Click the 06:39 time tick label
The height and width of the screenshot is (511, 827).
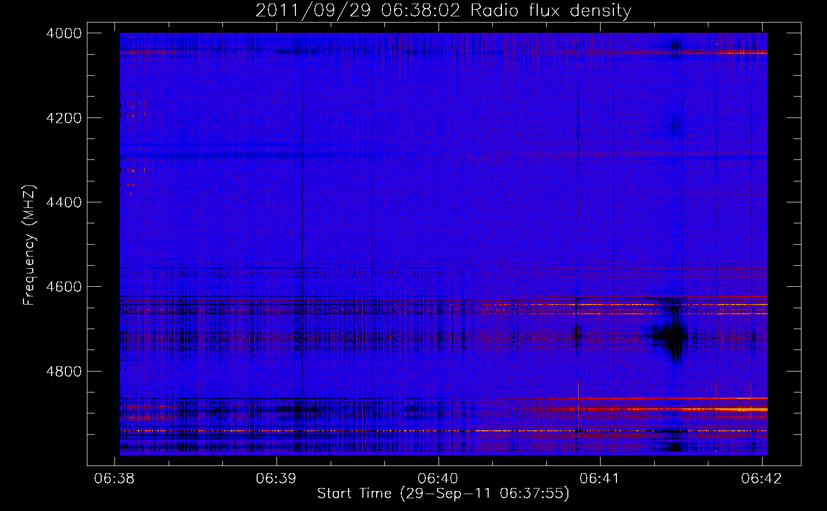pos(277,478)
